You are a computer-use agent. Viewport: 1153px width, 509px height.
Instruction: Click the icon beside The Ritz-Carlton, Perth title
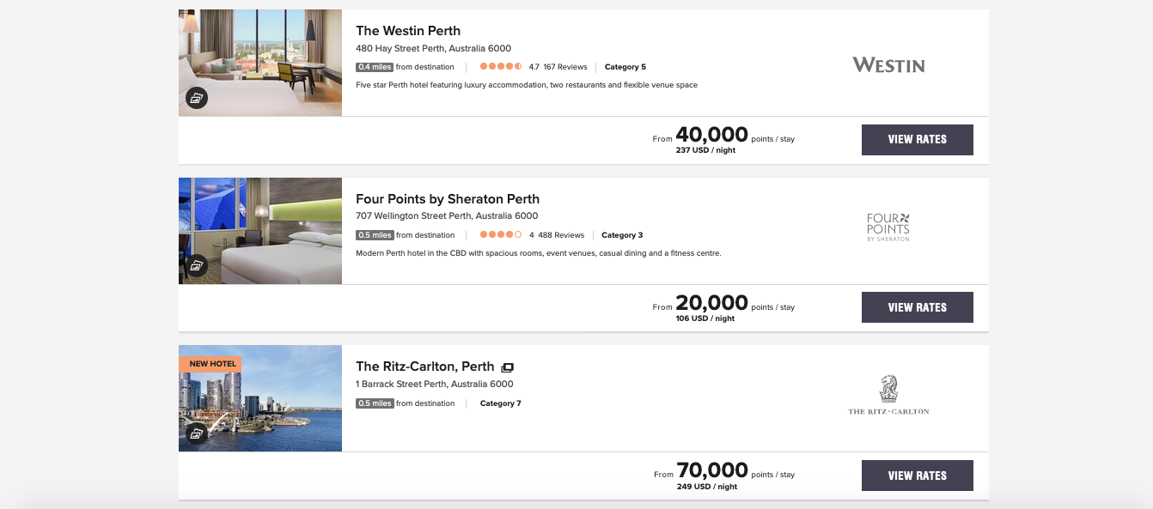pos(508,367)
